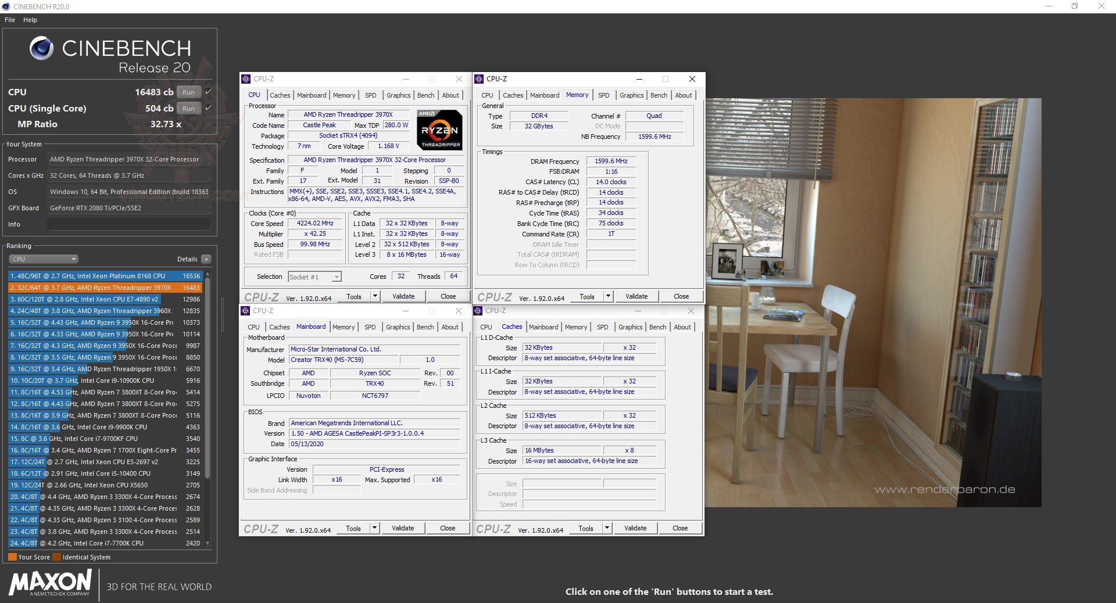Open the File menu
1116x603 pixels.
click(x=10, y=20)
